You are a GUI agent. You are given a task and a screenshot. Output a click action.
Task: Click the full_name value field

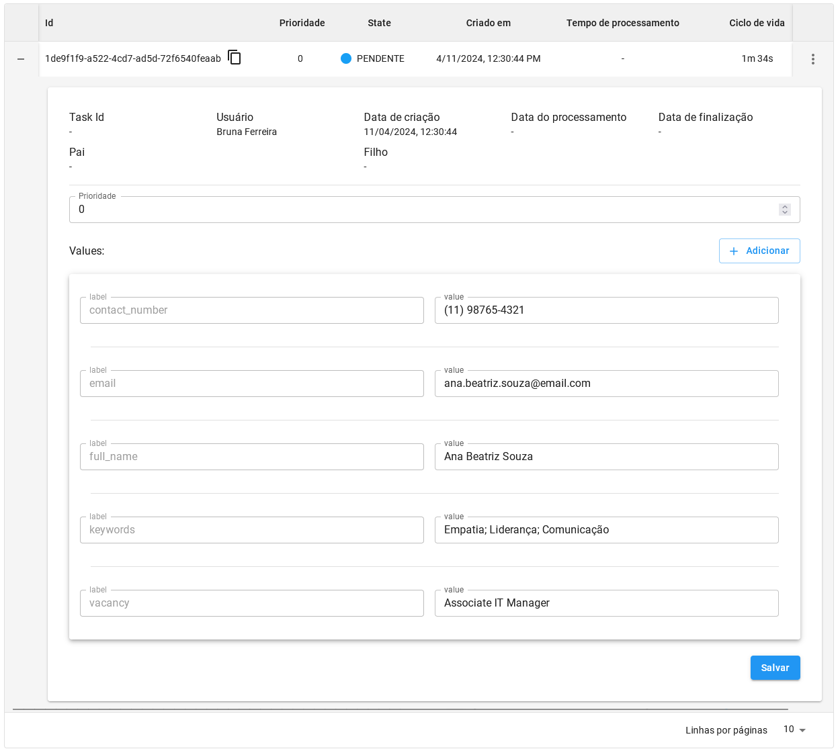[x=605, y=457]
